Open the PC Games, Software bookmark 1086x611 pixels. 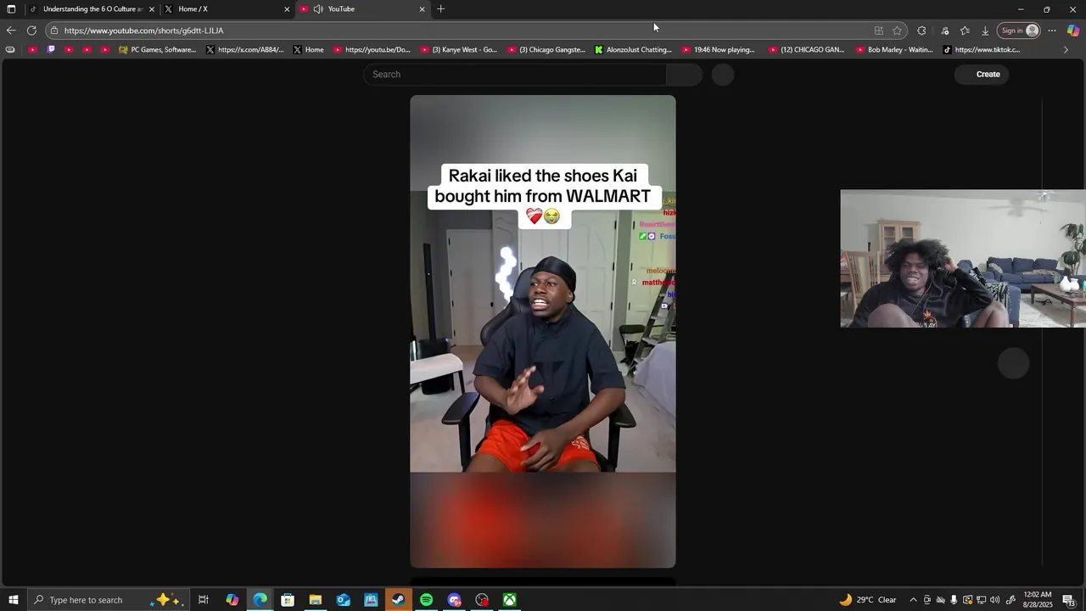tap(158, 50)
